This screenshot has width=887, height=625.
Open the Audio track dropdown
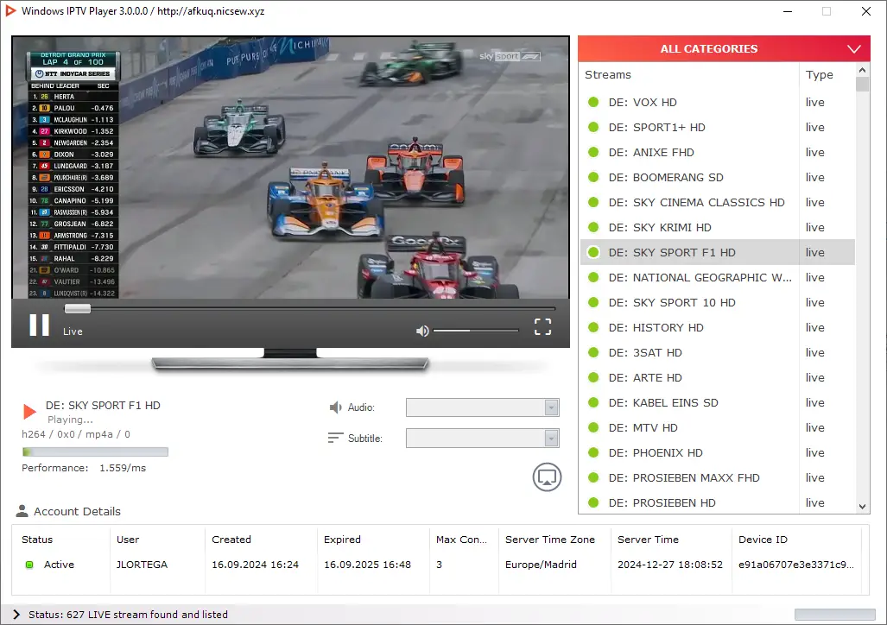point(483,407)
